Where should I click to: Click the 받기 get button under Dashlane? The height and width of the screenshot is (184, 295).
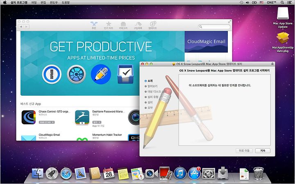pyautogui.click(x=97, y=122)
